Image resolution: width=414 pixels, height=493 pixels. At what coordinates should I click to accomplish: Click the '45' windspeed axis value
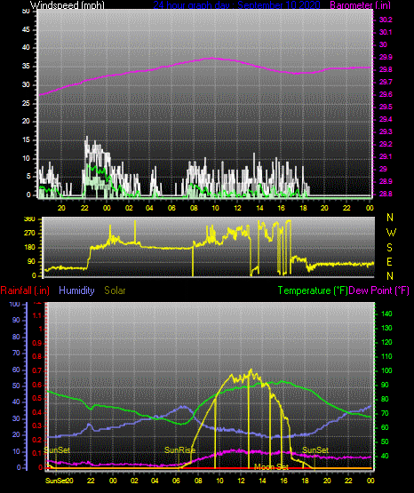pyautogui.click(x=26, y=30)
